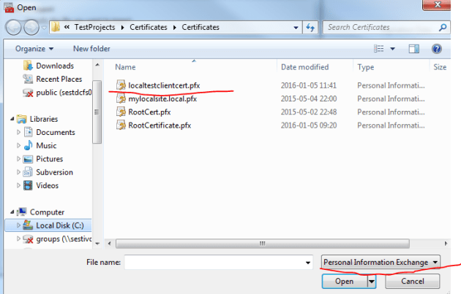Select RootCertificate.pfx file
The width and height of the screenshot is (461, 294).
coord(160,125)
